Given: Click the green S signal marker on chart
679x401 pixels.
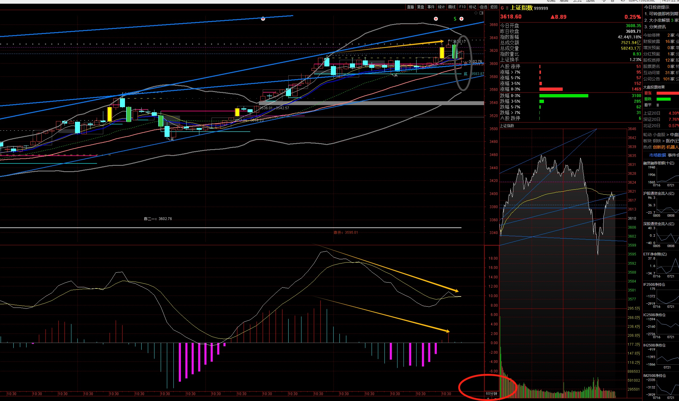Looking at the screenshot, I should (455, 19).
